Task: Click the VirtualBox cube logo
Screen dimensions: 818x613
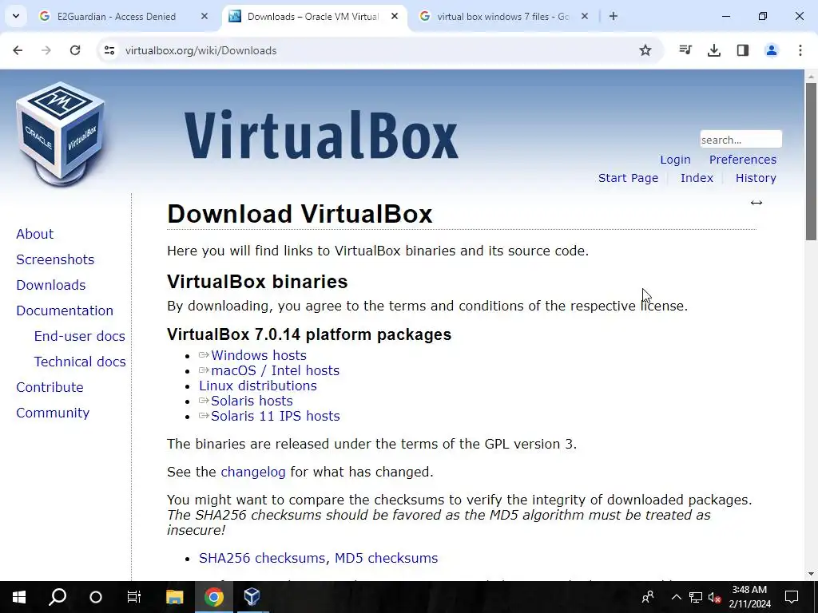Action: tap(62, 133)
